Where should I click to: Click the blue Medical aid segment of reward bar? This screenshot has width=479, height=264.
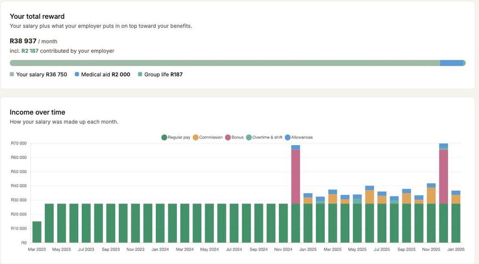(451, 63)
